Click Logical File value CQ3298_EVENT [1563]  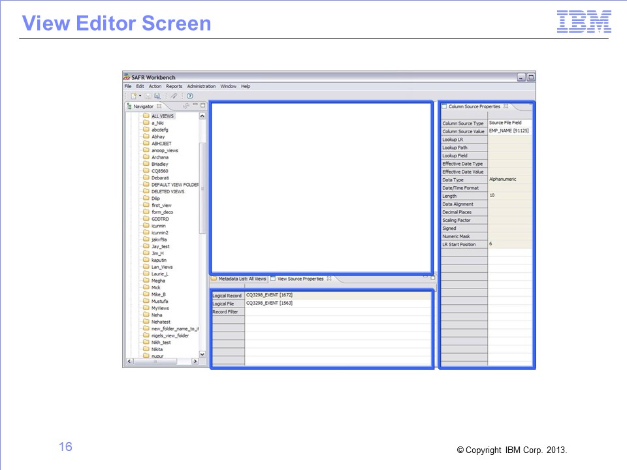(338, 303)
